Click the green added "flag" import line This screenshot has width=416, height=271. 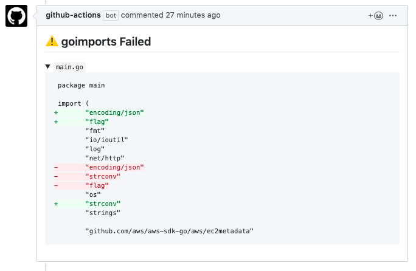pyautogui.click(x=97, y=122)
